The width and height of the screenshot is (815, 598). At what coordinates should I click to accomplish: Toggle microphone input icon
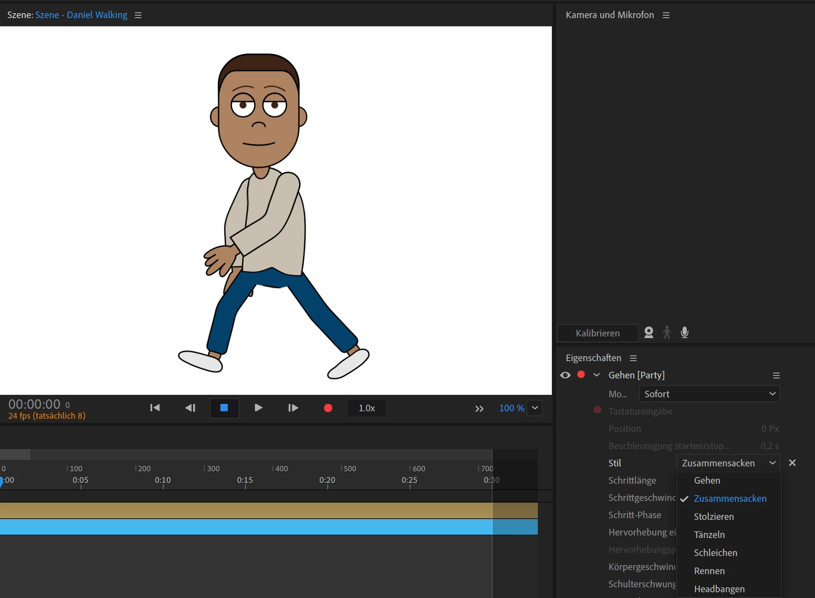coord(684,332)
